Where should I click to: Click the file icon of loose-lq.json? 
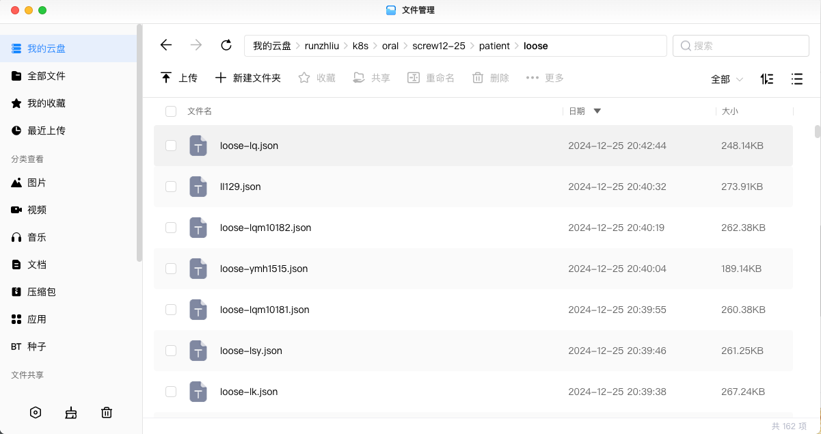coord(198,146)
